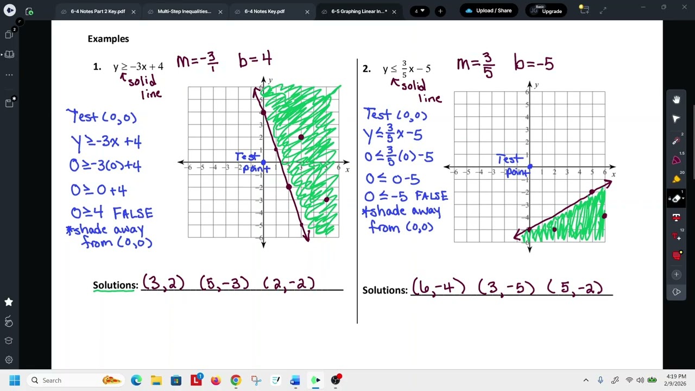The image size is (695, 391).
Task: Close the Multi-Step Inequalities tab
Action: click(220, 11)
